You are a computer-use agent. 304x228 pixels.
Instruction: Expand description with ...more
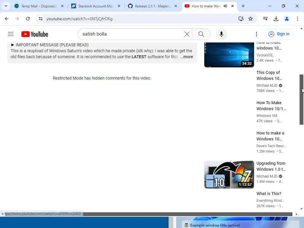(186, 57)
